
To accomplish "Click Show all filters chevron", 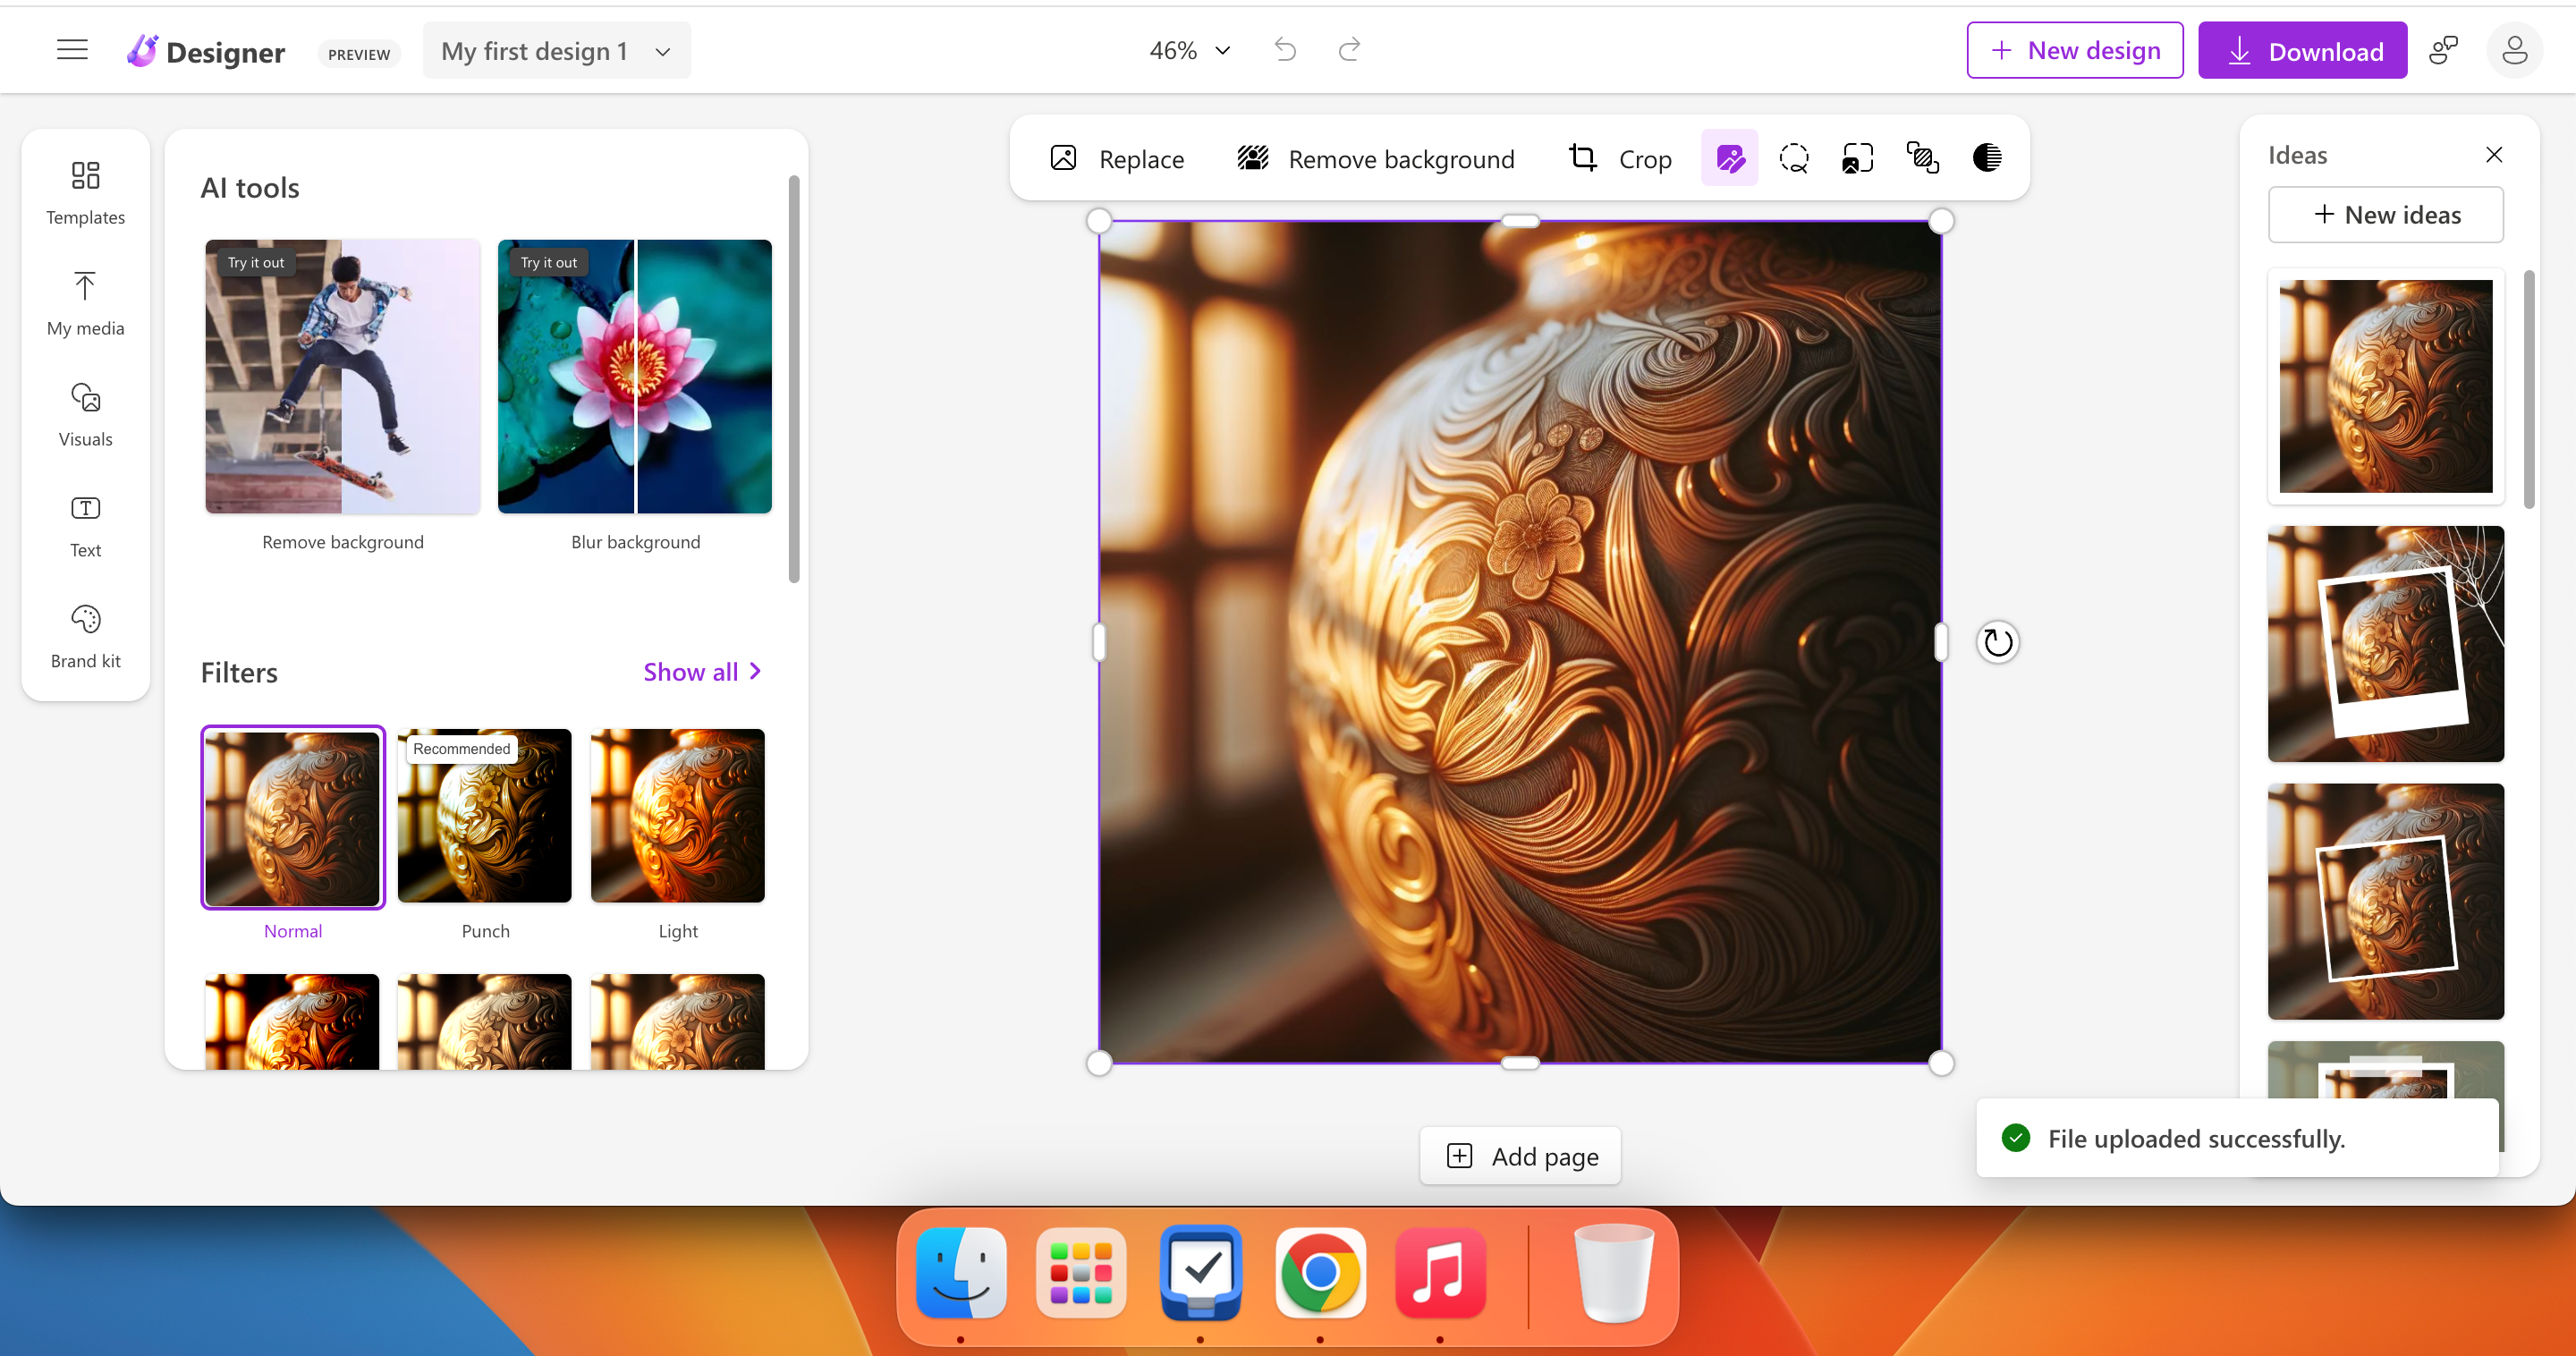I will tap(702, 671).
